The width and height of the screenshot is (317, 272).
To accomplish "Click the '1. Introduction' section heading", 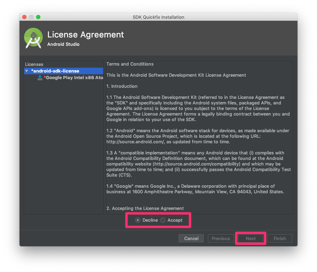I will click(x=122, y=86).
